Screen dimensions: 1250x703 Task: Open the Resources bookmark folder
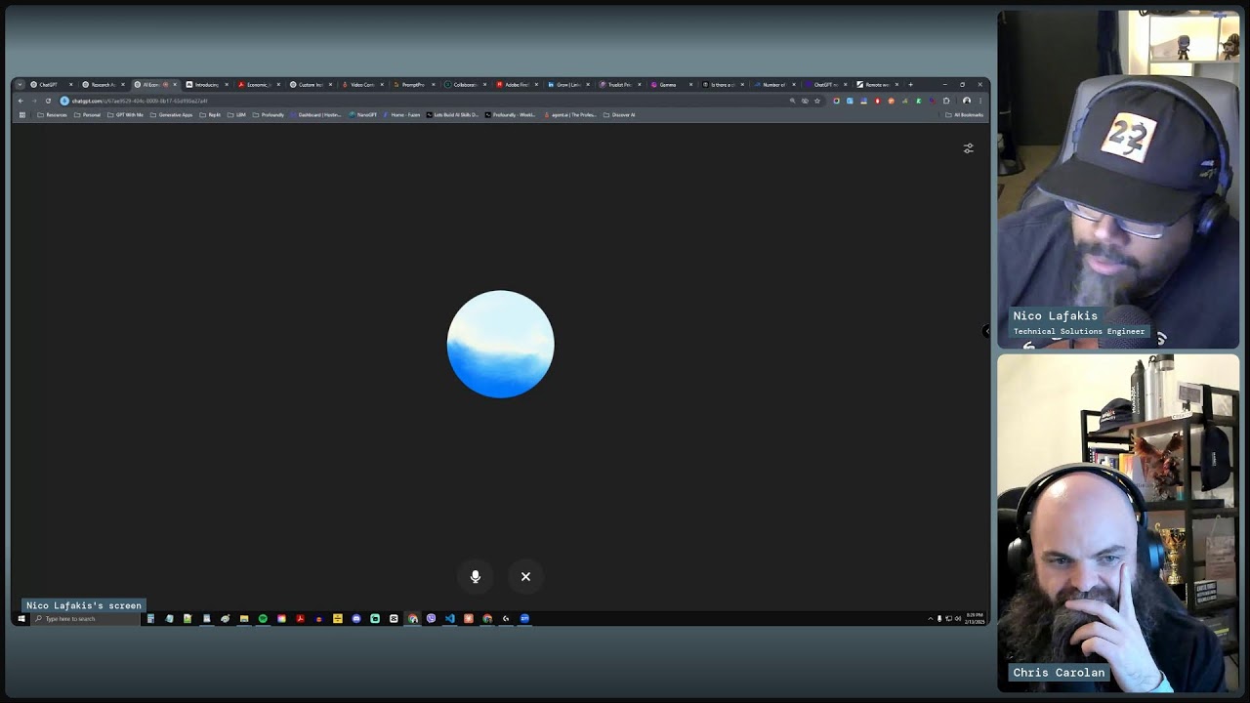click(53, 115)
